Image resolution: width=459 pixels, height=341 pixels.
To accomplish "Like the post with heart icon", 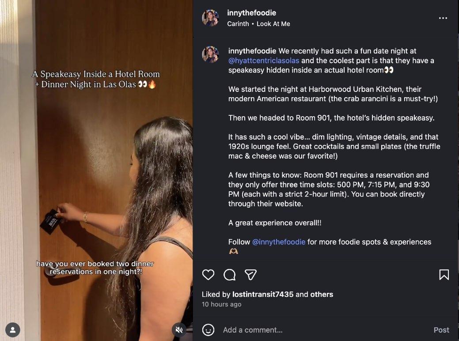I will [208, 275].
